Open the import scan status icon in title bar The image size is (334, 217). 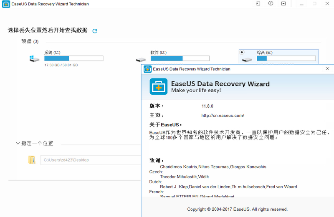[x=258, y=4]
